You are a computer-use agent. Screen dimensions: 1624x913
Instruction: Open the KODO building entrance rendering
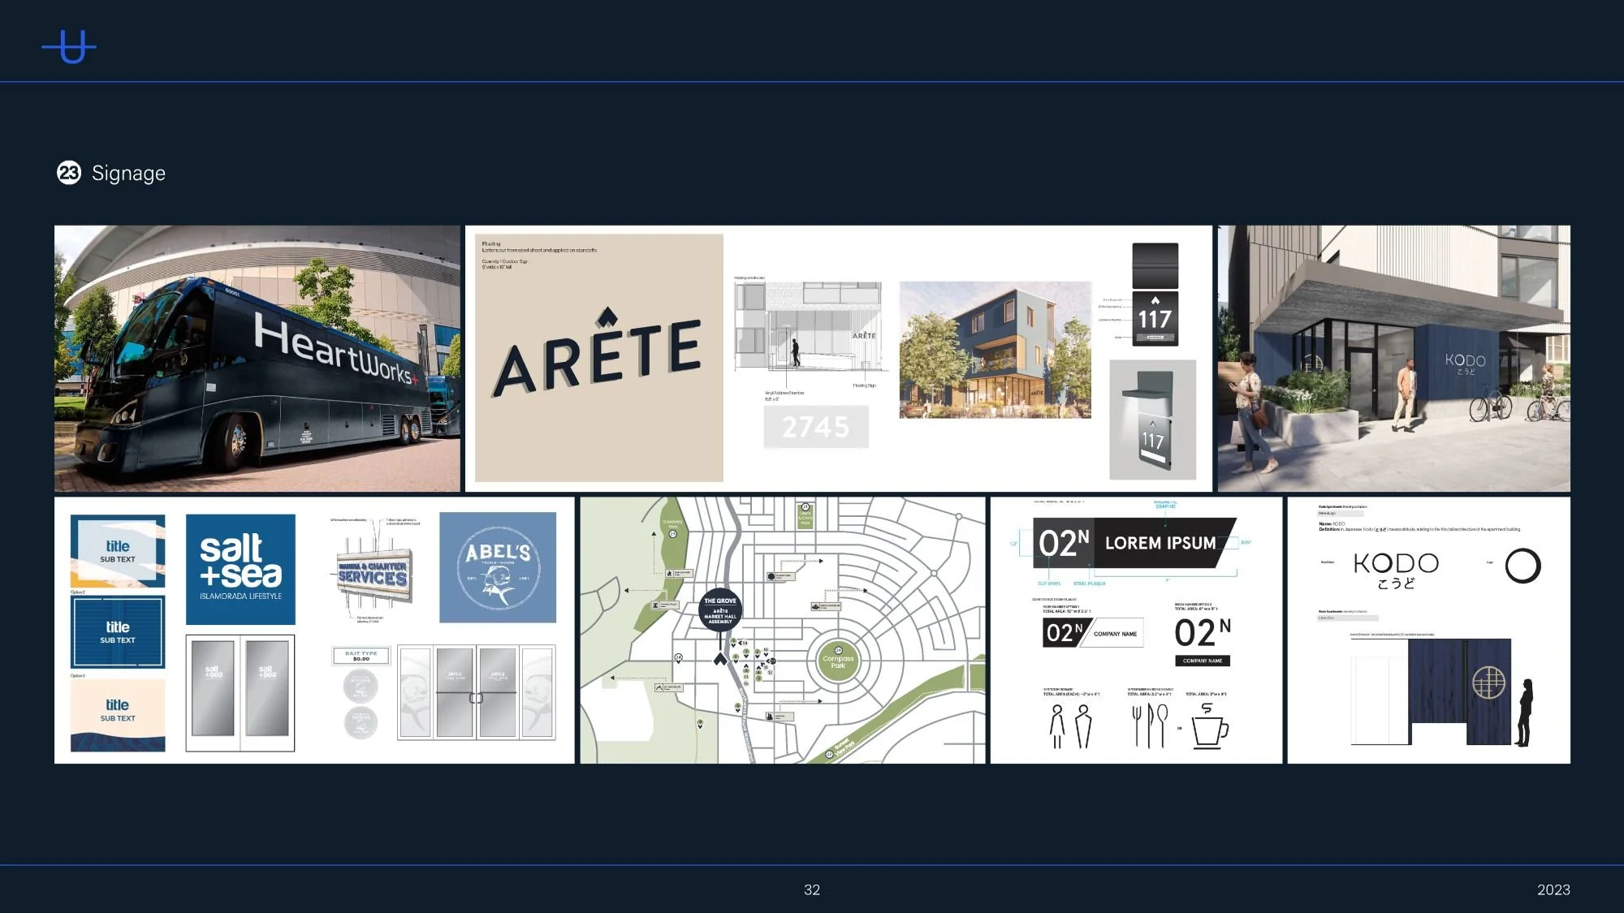click(1393, 359)
